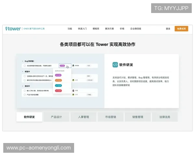Check the 输入订单人数 task checkbox
Screen dimensions: 195x156
pyautogui.click(x=25, y=91)
